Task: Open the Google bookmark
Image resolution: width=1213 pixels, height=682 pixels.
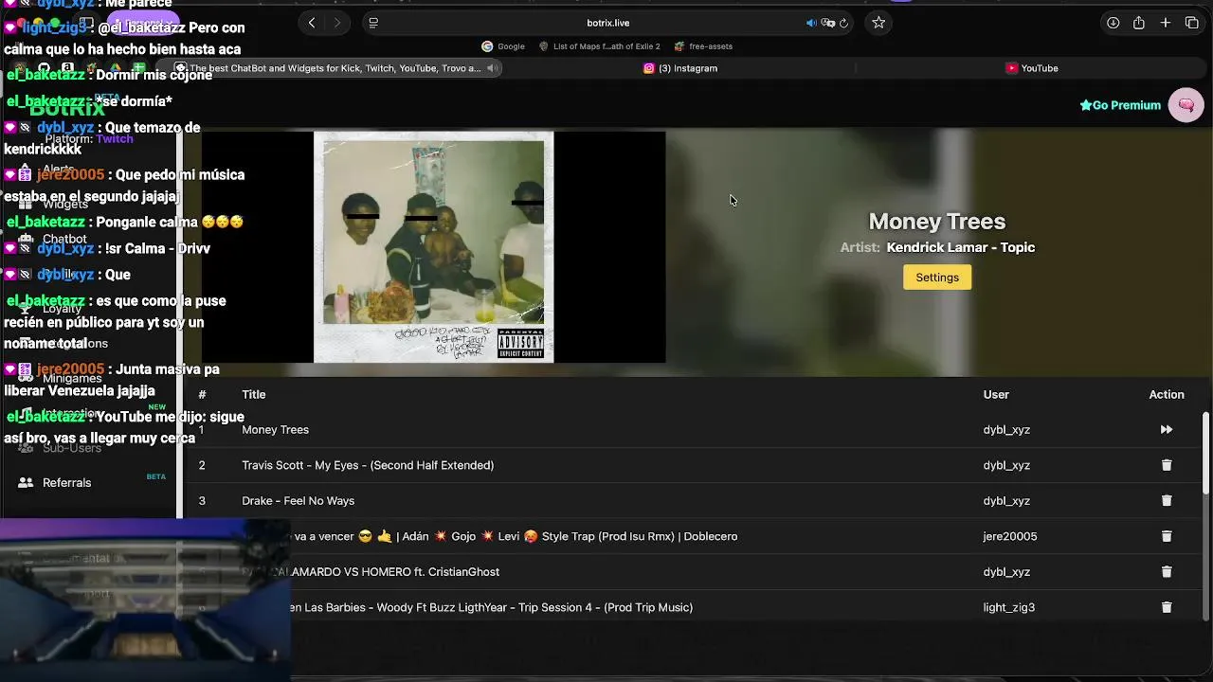Action: (503, 46)
